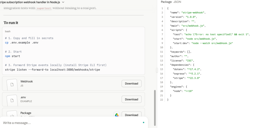Click the chat vertical scrollbar thumb

(x=155, y=108)
